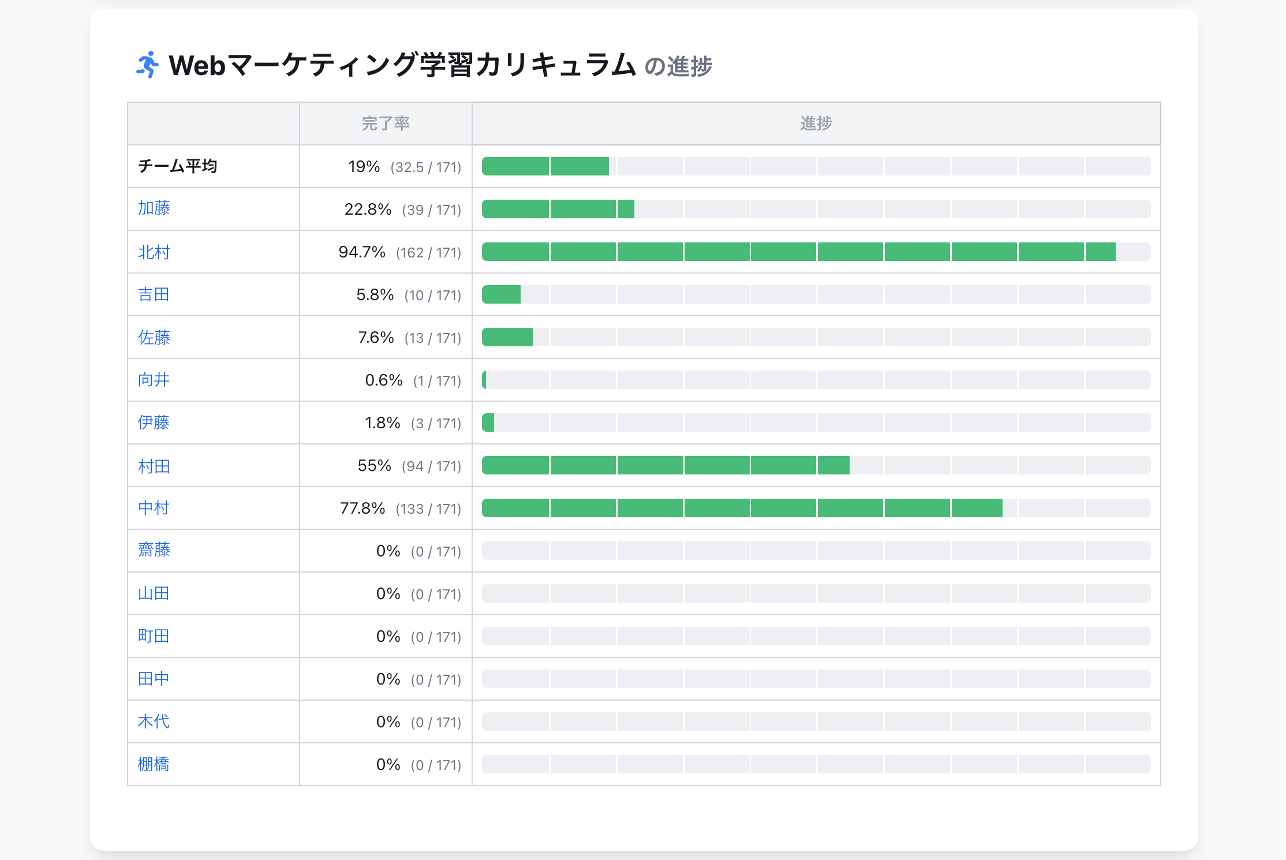Open 北村's member progress link
This screenshot has width=1286, height=860.
(154, 252)
